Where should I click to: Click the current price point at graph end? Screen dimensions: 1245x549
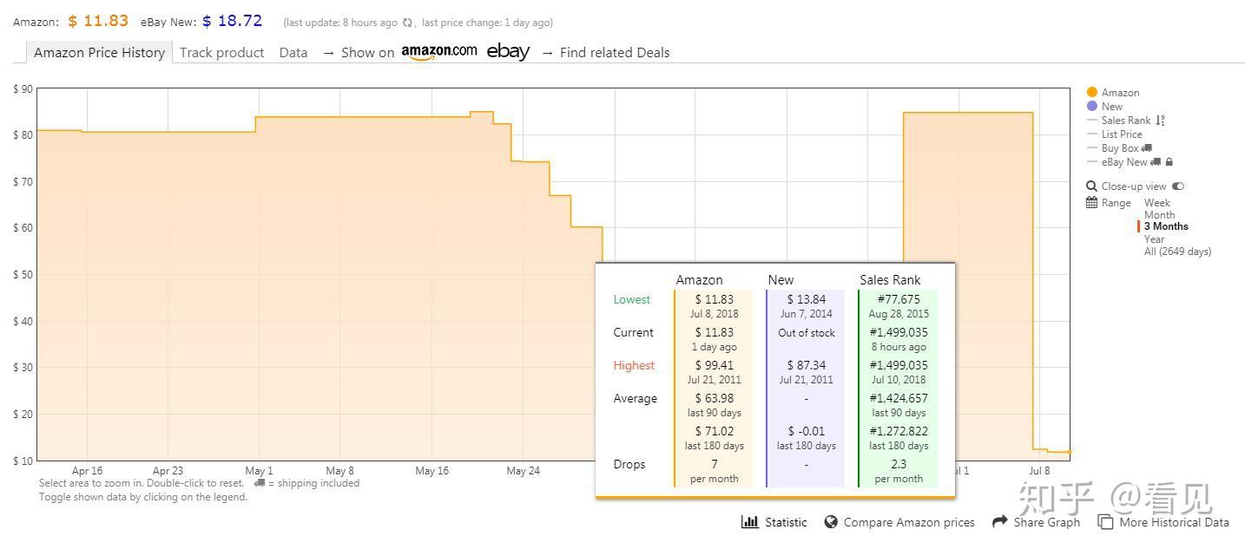pyautogui.click(x=1070, y=452)
